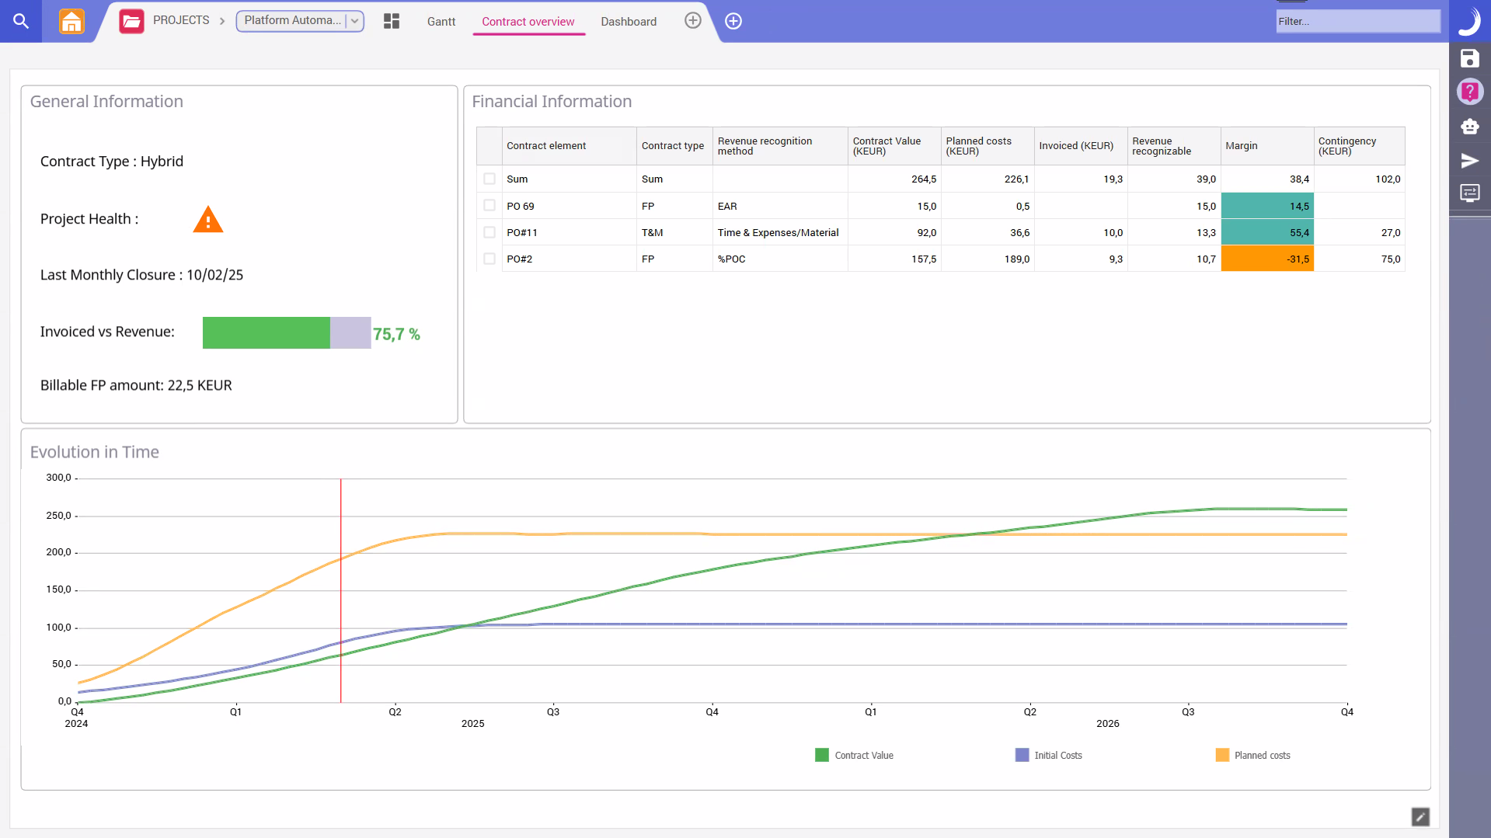Click the pencil edit icon
The image size is (1491, 838).
(x=1420, y=816)
